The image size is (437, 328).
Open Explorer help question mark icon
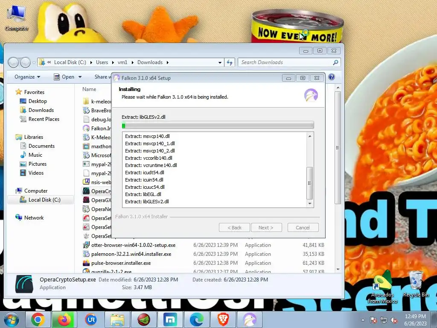(331, 77)
